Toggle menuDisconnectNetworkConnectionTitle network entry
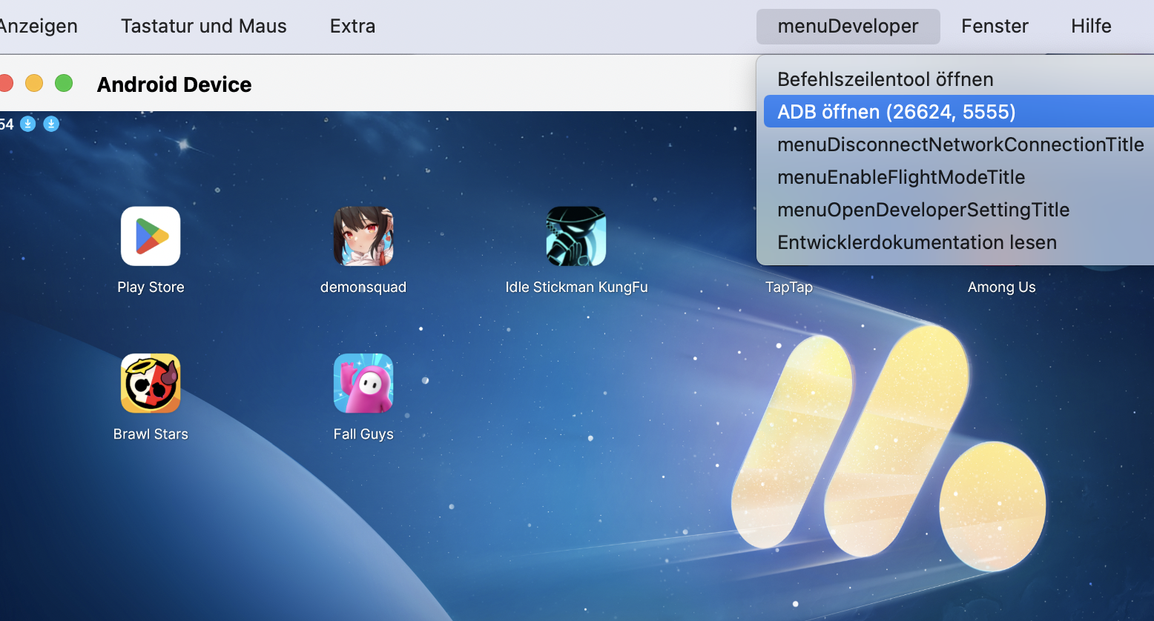This screenshot has width=1154, height=621. [x=960, y=145]
